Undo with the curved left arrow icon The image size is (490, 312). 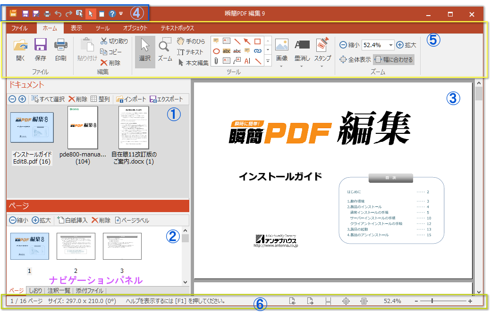(58, 14)
